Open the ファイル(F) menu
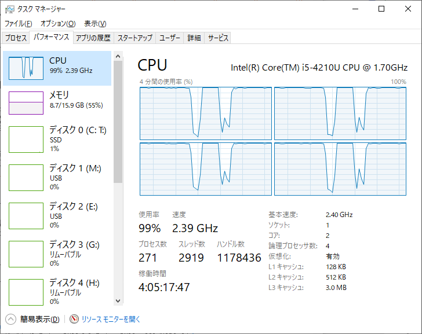The width and height of the screenshot is (422, 334). pos(19,24)
